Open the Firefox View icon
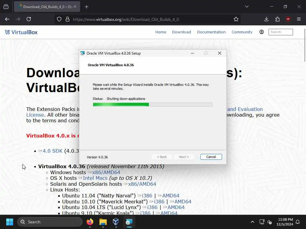This screenshot has width=306, height=229. (6, 7)
